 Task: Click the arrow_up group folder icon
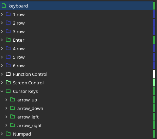[x=13, y=99]
